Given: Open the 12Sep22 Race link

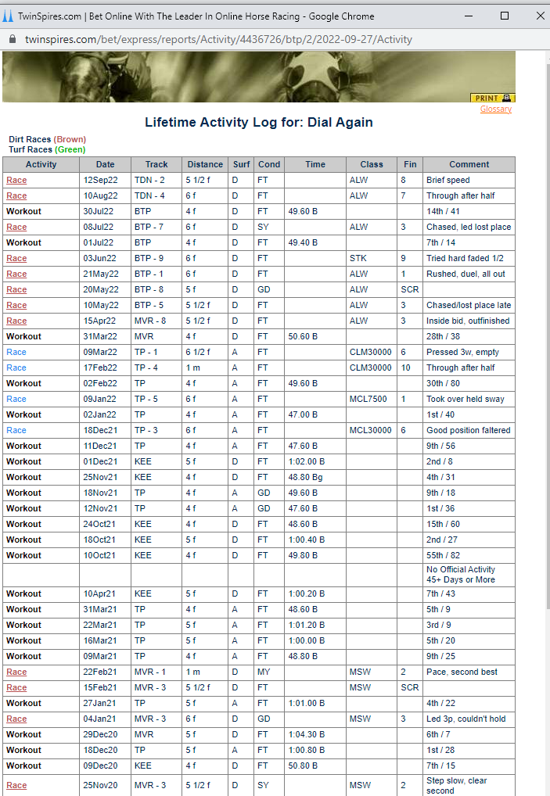Looking at the screenshot, I should point(16,180).
